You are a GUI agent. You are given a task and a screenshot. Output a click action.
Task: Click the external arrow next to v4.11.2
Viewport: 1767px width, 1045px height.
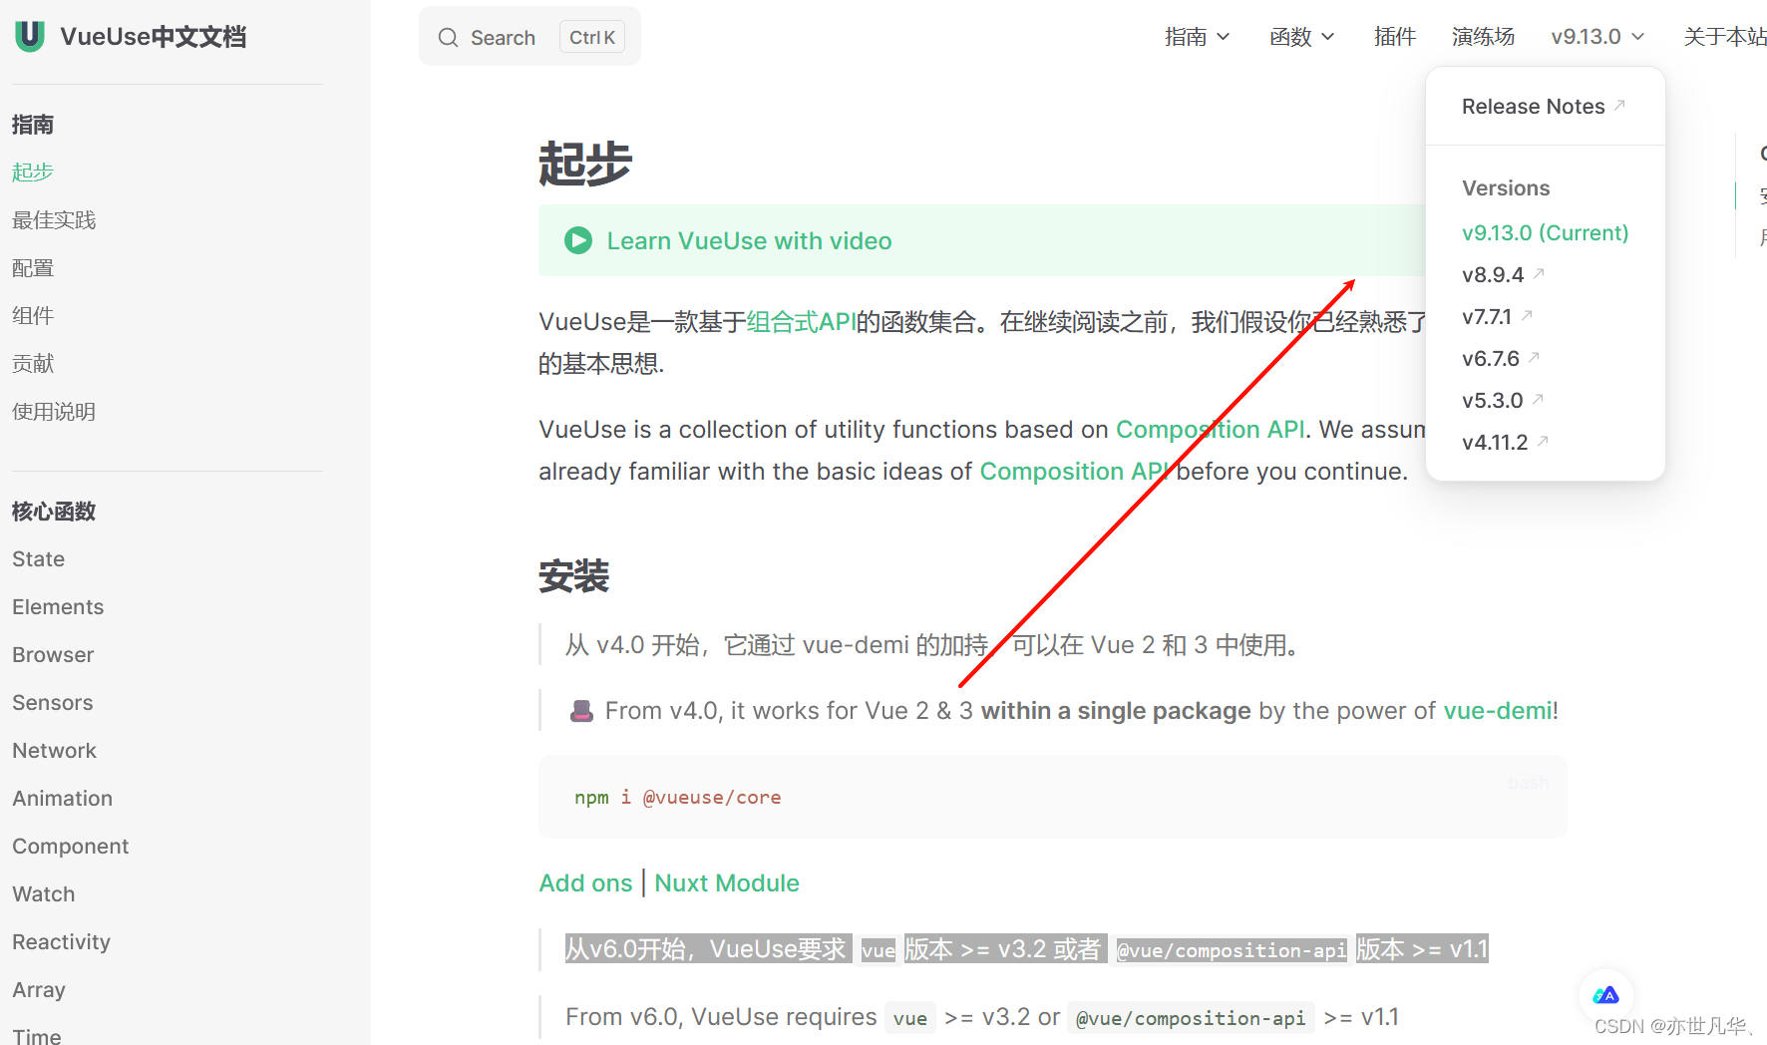tap(1543, 440)
